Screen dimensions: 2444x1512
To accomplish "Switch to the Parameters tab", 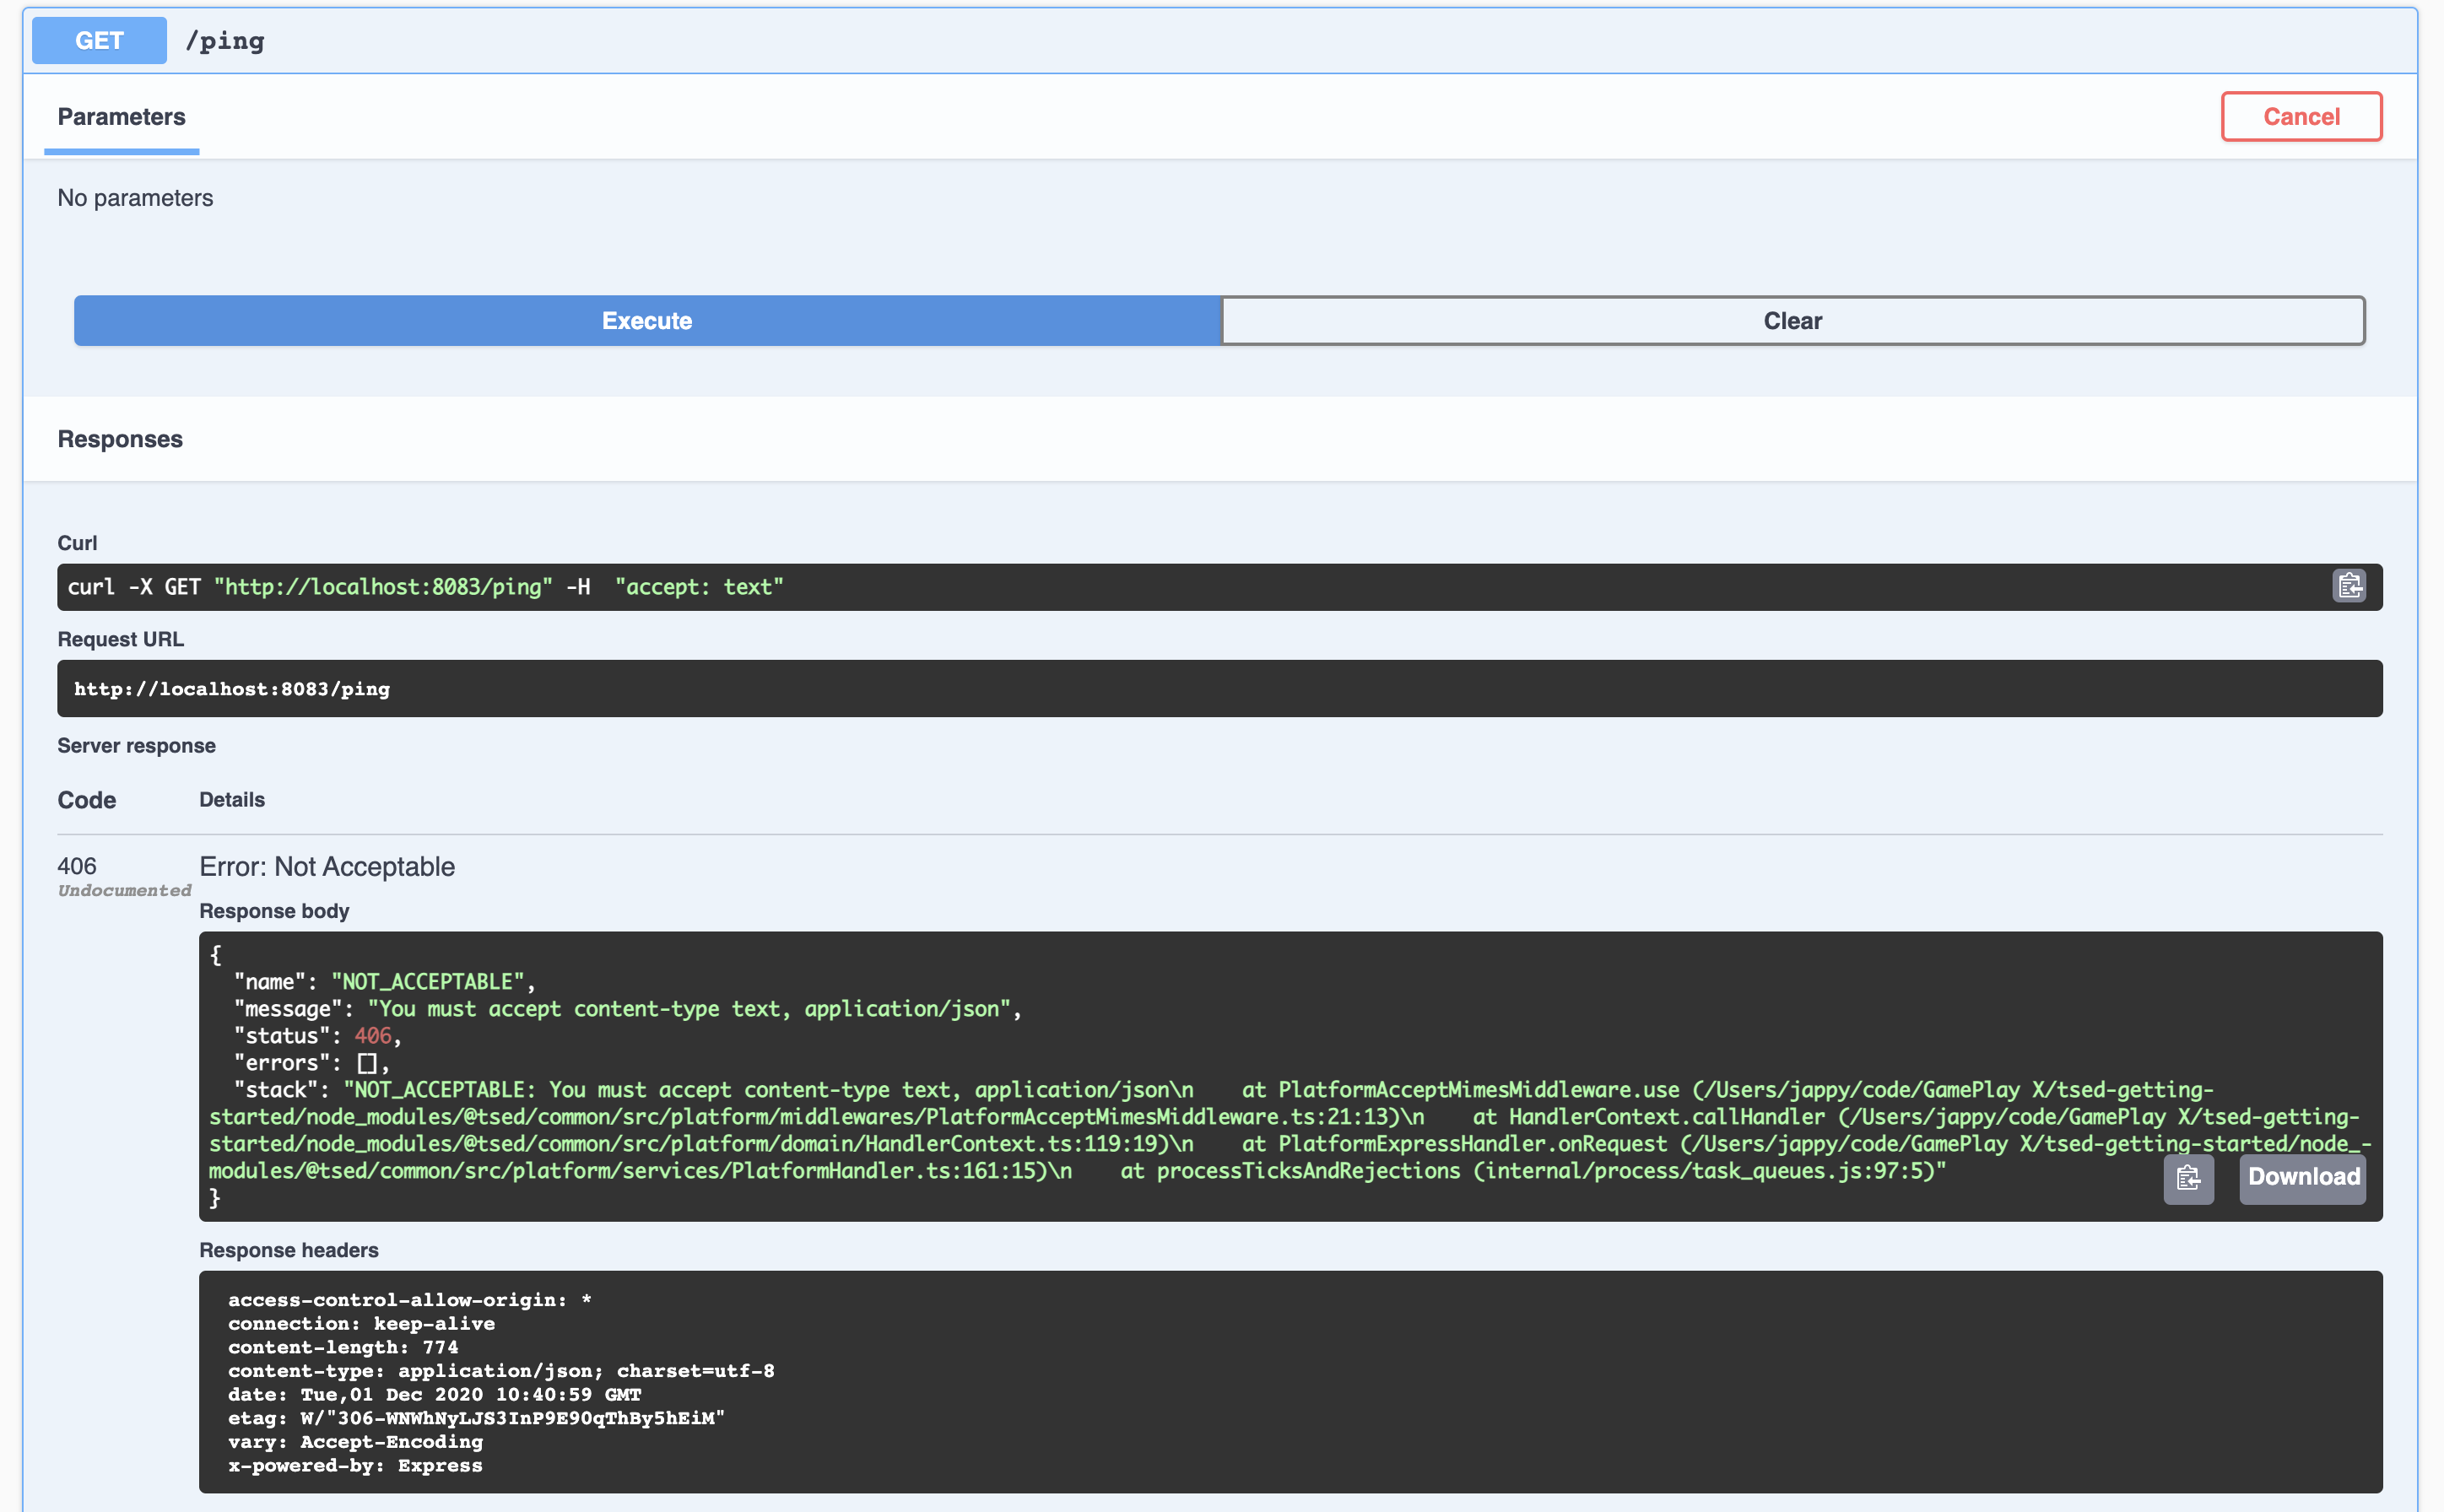I will coord(120,116).
